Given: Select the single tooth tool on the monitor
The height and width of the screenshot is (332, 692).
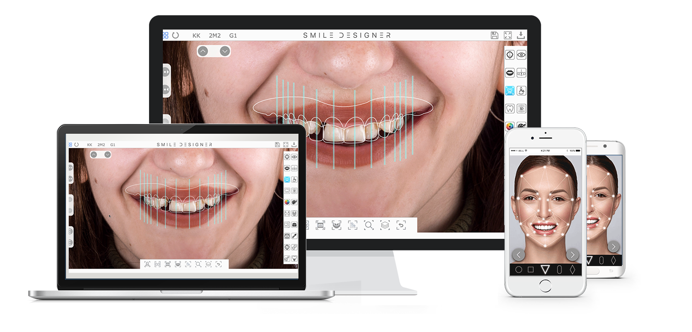Looking at the screenshot, I should (510, 109).
